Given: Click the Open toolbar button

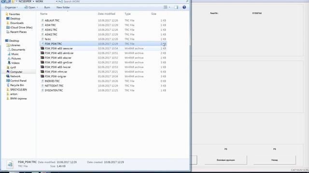Looking at the screenshot, I should pos(30,8).
